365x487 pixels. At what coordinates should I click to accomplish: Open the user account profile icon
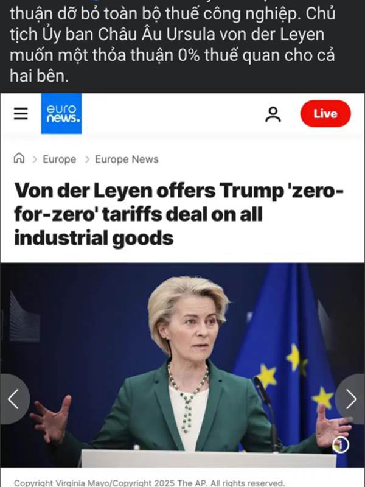pos(273,114)
